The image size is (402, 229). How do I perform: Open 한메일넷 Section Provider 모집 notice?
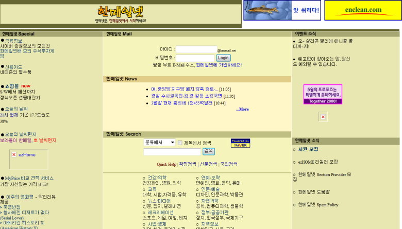pyautogui.click(x=323, y=177)
